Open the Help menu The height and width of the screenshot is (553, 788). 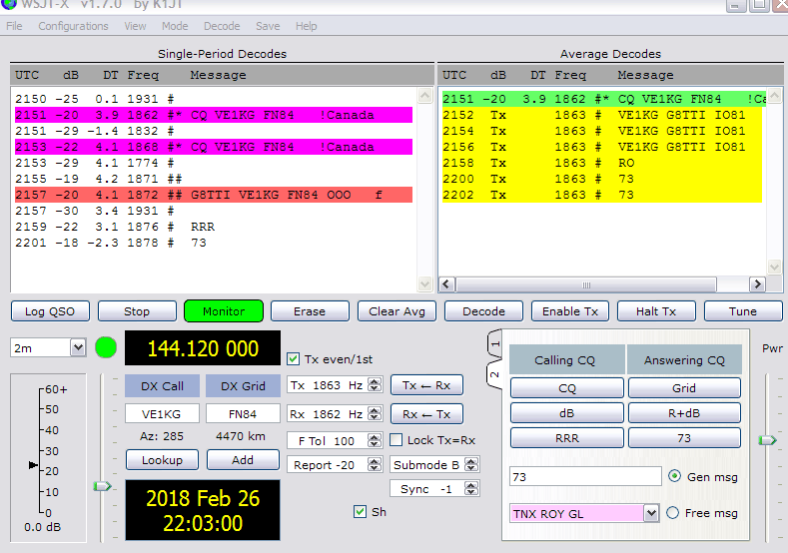point(306,26)
